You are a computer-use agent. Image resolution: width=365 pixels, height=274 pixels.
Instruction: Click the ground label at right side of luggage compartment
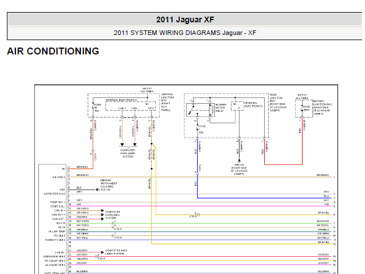239,169
